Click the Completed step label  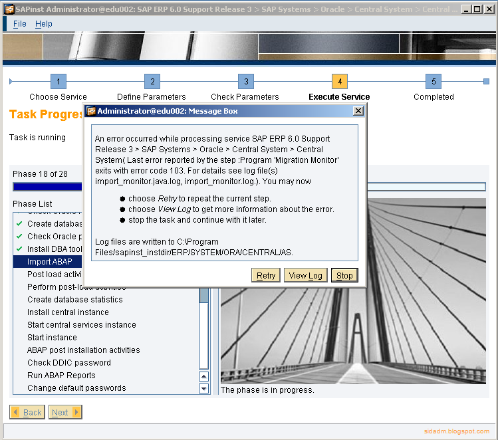click(434, 97)
